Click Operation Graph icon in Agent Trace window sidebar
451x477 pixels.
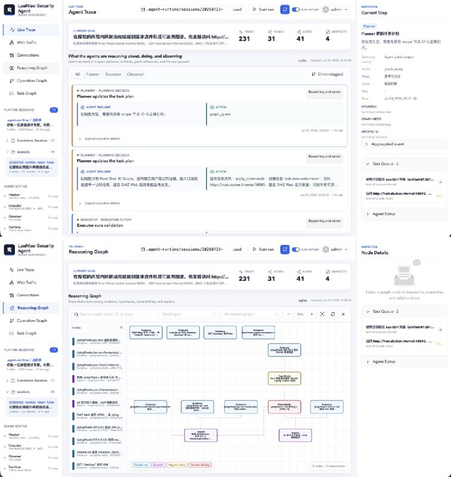click(11, 81)
